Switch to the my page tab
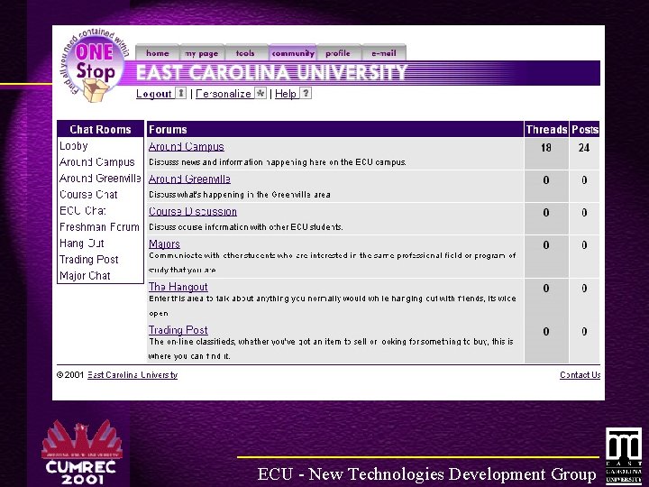This screenshot has height=487, width=649. [x=202, y=53]
